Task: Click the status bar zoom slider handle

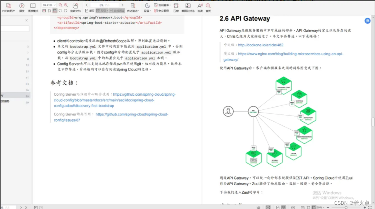Action: 346,208
